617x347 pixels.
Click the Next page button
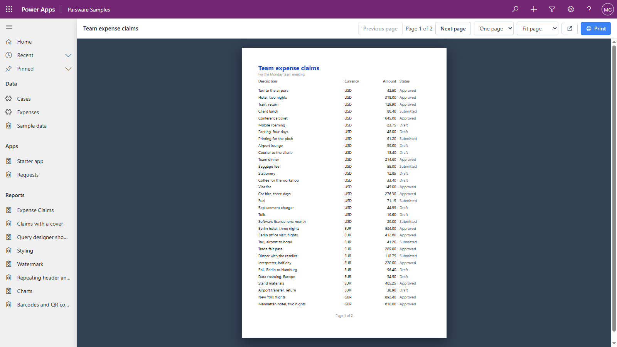(453, 29)
